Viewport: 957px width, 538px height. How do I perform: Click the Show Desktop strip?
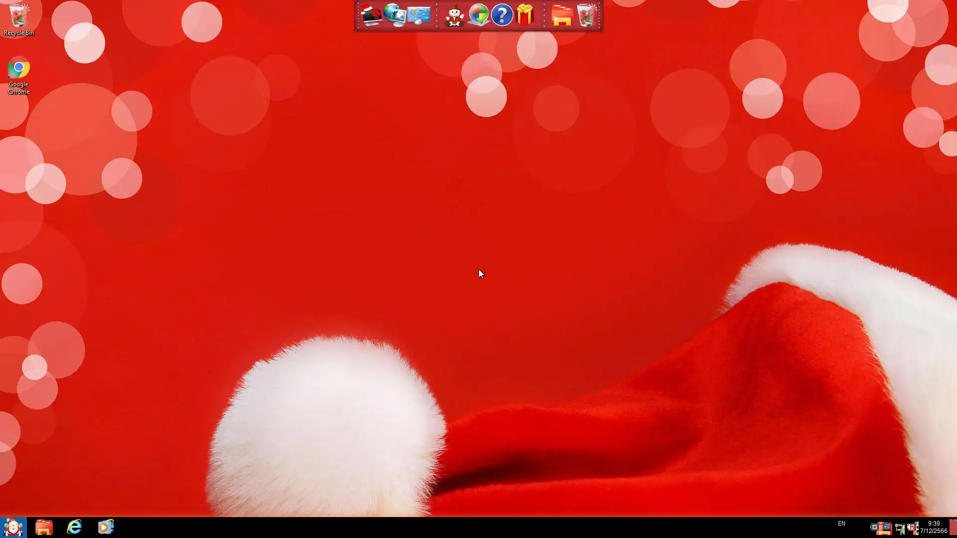tap(953, 527)
